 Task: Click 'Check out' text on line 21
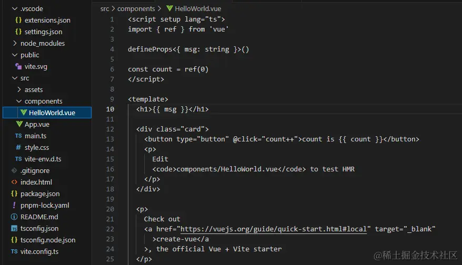(162, 219)
